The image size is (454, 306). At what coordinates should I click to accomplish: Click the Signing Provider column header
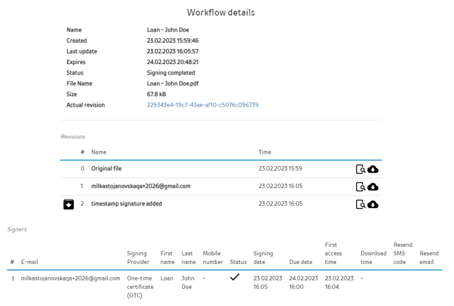137,258
